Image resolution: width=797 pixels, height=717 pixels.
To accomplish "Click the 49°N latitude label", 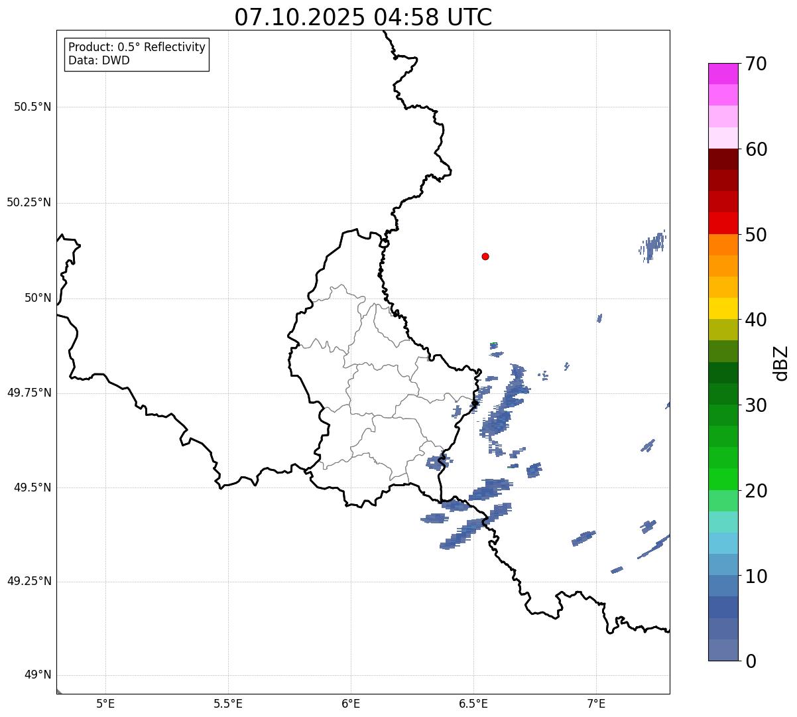I will (x=38, y=675).
